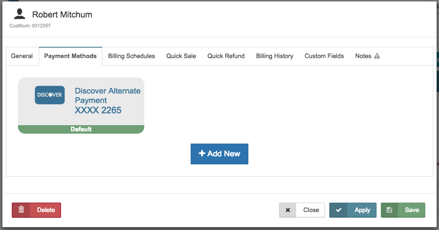
Task: Go to the Quick Sale tab
Action: [181, 56]
